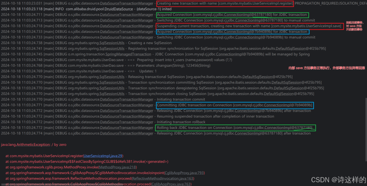Screen dimensions: 367x186
Task: Click the 'FastClassBySpringCGLIB$$d4efc381.invoke' stack frame
Action: coord(87,161)
